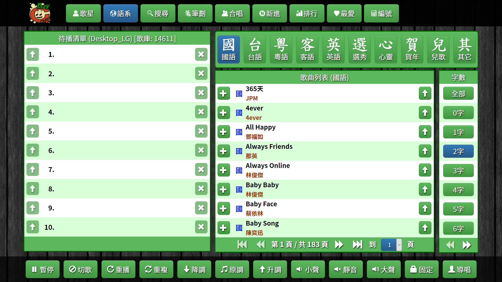Filter songs by 3字 length
This screenshot has height=282, width=502.
point(458,171)
